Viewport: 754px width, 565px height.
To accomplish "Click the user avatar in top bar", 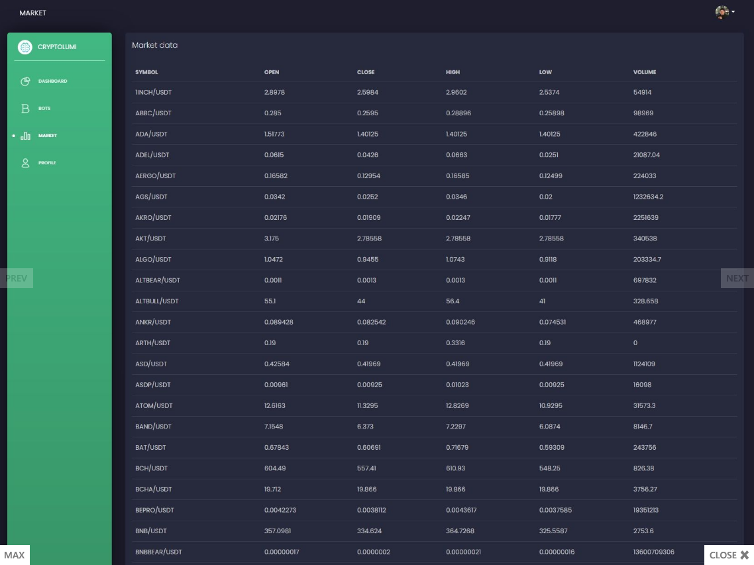I will [722, 13].
